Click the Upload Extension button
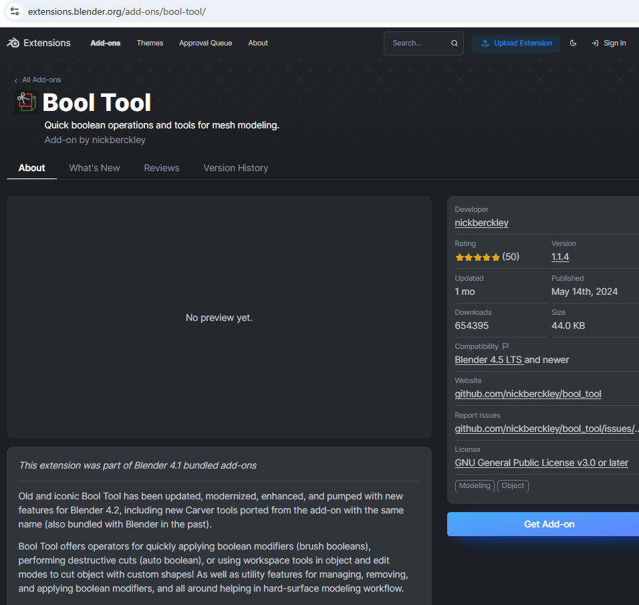The image size is (639, 605). [x=516, y=43]
